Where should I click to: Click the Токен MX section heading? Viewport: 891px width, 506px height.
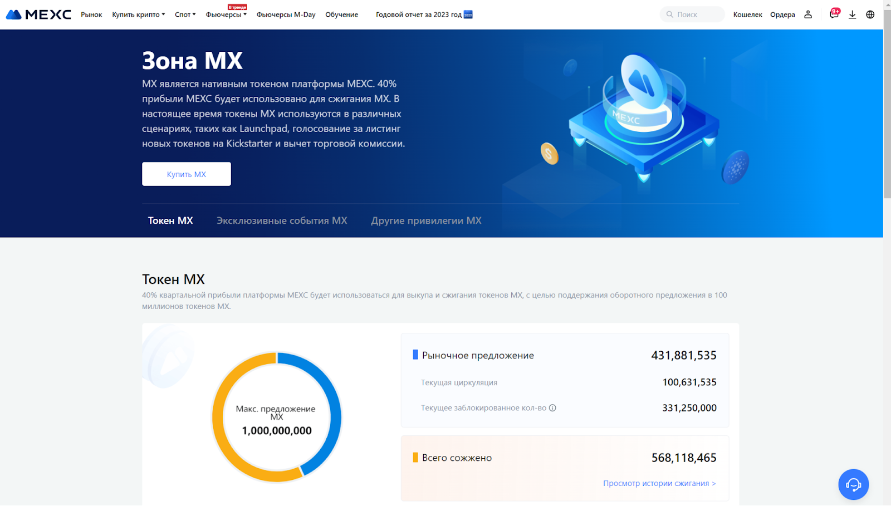(173, 279)
